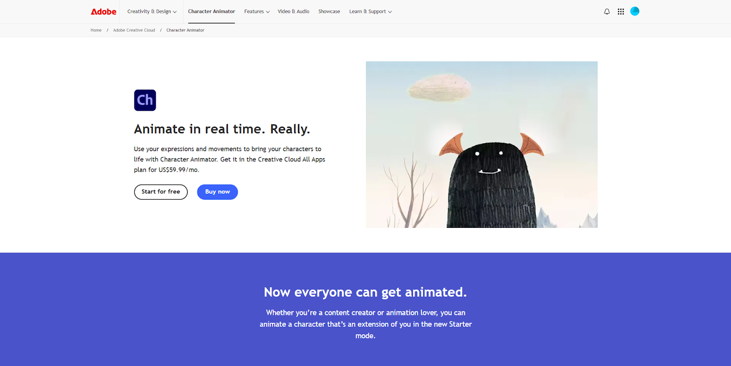This screenshot has width=731, height=366.
Task: Expand the Features dropdown
Action: coord(257,11)
